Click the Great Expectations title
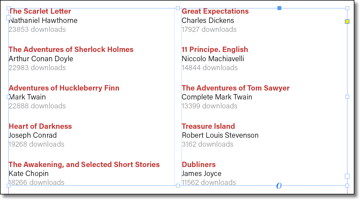Image resolution: width=360 pixels, height=200 pixels. 215,11
